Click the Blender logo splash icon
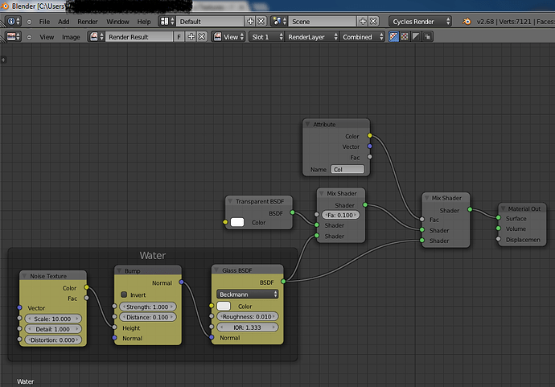 (467, 21)
